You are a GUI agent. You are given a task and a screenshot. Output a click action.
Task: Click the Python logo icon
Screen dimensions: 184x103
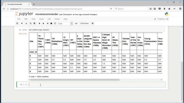coord(167,14)
